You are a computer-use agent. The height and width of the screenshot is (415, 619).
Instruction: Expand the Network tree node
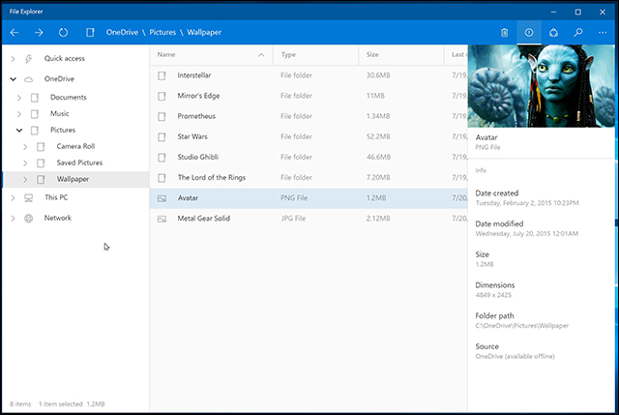point(13,219)
